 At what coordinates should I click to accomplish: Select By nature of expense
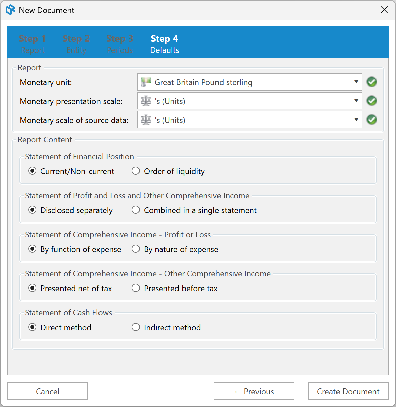coord(175,249)
